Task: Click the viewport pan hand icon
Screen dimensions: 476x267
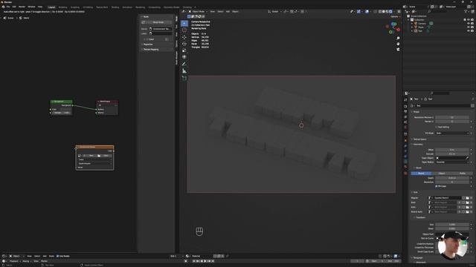Action: (398, 44)
